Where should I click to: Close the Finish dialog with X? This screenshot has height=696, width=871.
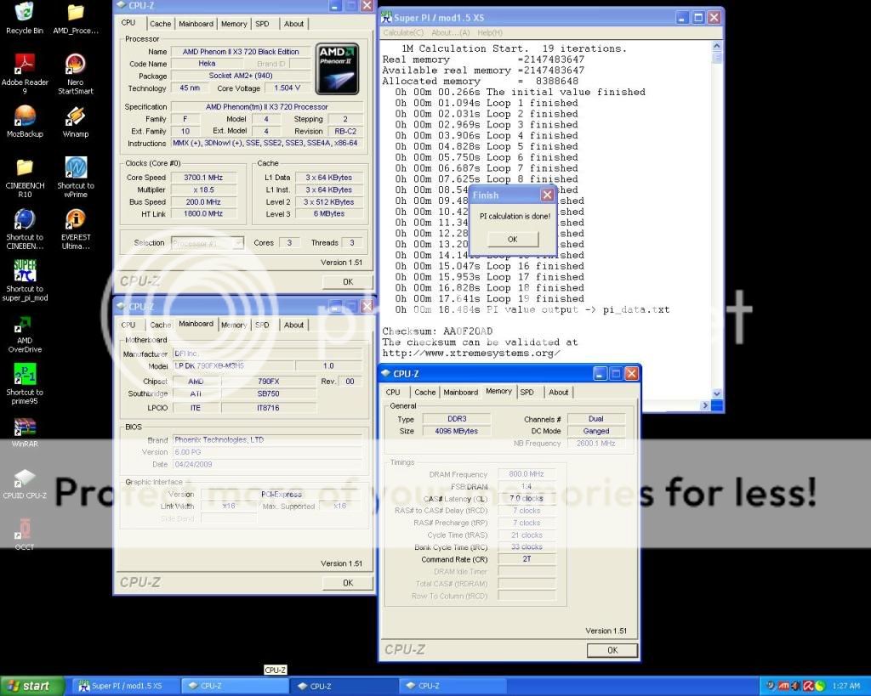pyautogui.click(x=547, y=195)
